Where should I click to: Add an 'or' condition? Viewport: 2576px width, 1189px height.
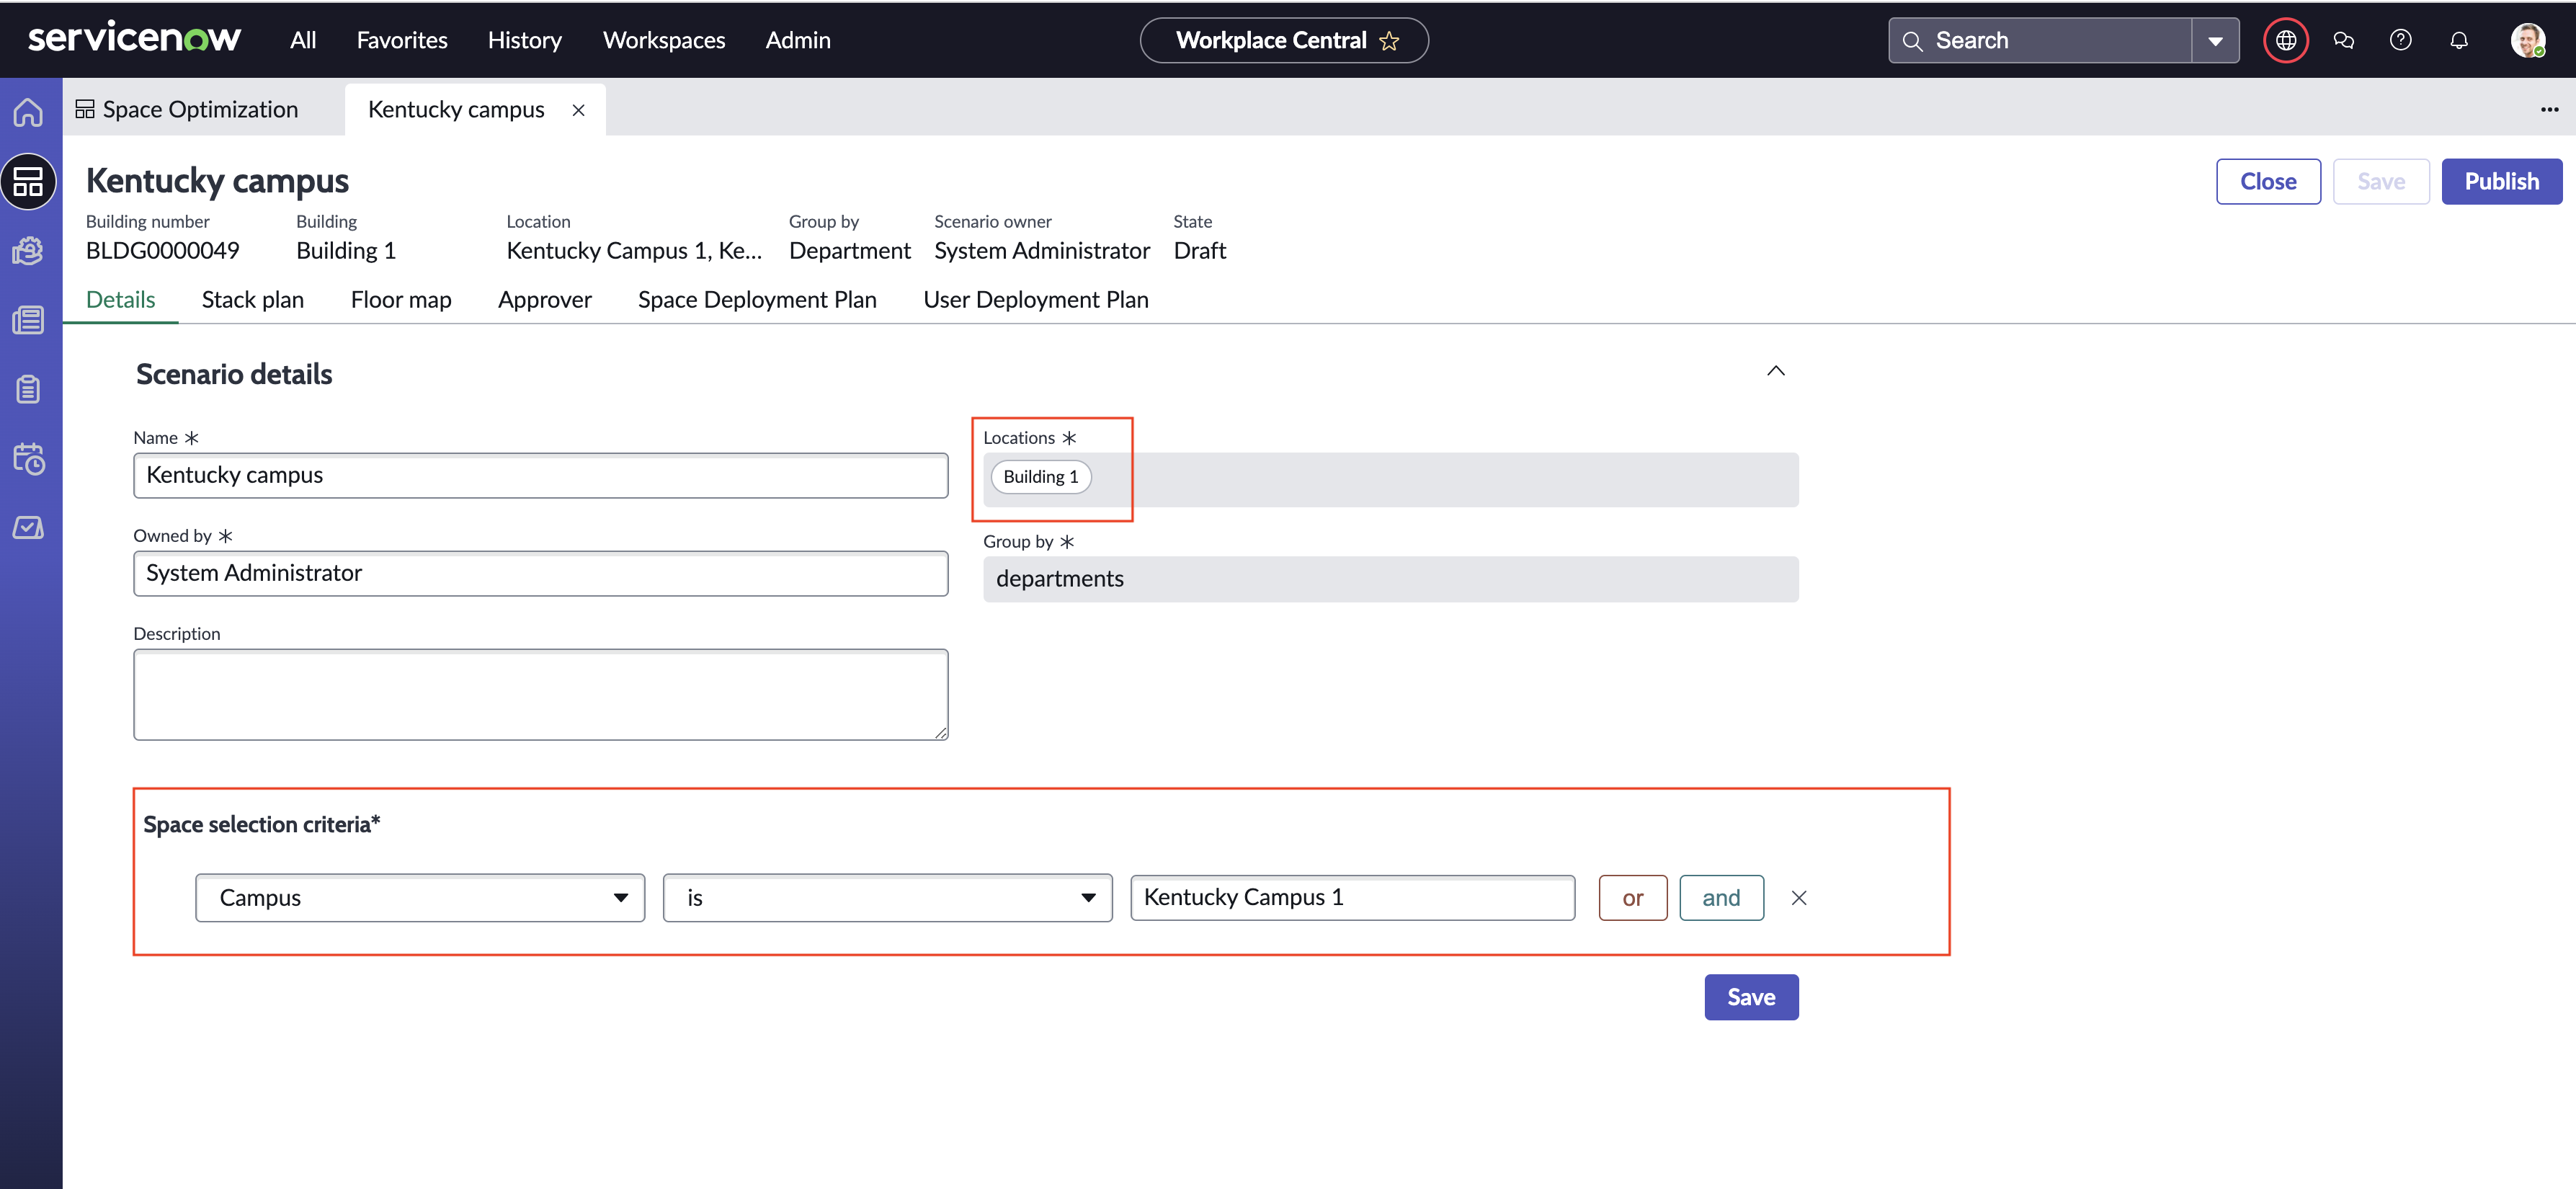pyautogui.click(x=1632, y=898)
